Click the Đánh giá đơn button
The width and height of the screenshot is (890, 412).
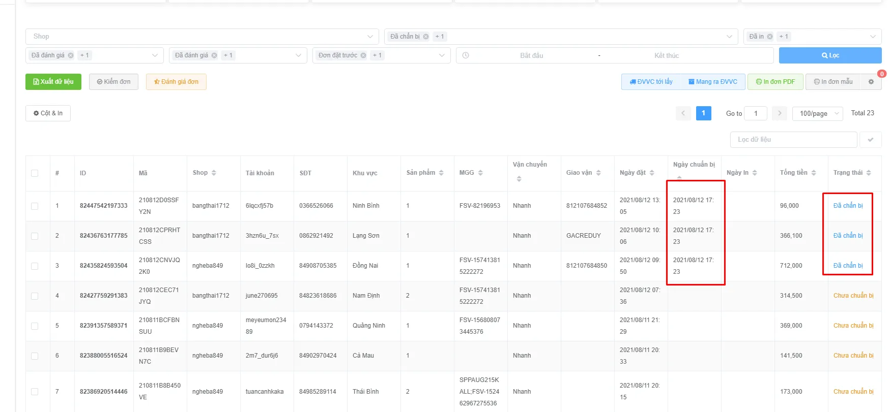click(x=176, y=82)
